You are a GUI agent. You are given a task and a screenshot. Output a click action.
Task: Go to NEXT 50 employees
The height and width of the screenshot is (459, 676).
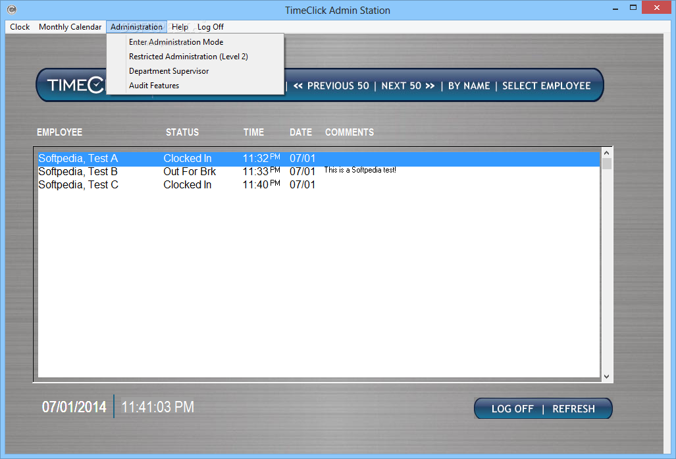coord(408,86)
